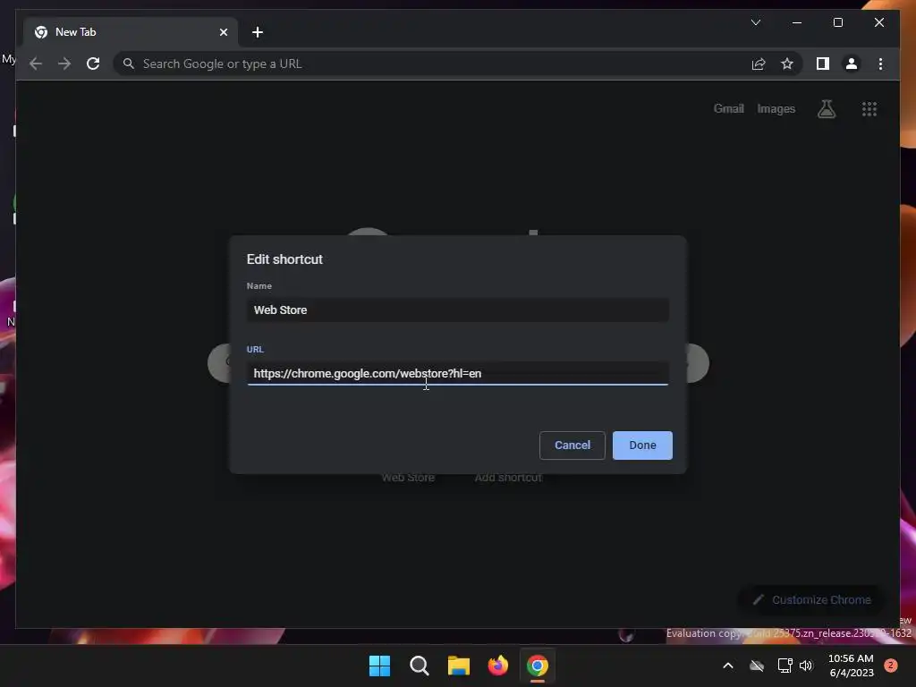Click the shortcut Name input field
This screenshot has width=916, height=687.
[x=457, y=310]
